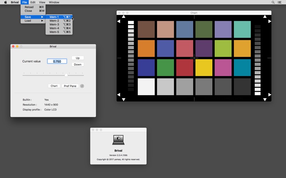Open the Edit menu
This screenshot has width=286, height=178.
point(33,2)
